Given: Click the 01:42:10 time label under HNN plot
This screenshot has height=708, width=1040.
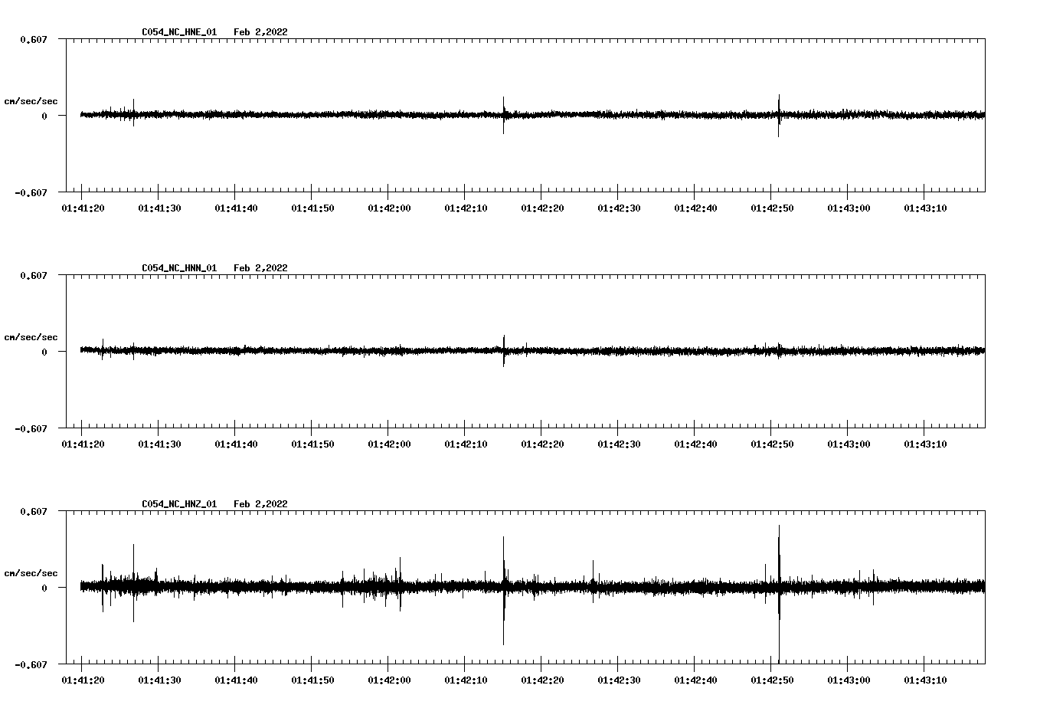Looking at the screenshot, I should (466, 444).
